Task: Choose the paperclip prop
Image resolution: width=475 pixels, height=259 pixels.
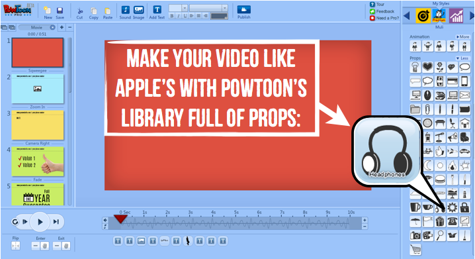Action: click(427, 109)
